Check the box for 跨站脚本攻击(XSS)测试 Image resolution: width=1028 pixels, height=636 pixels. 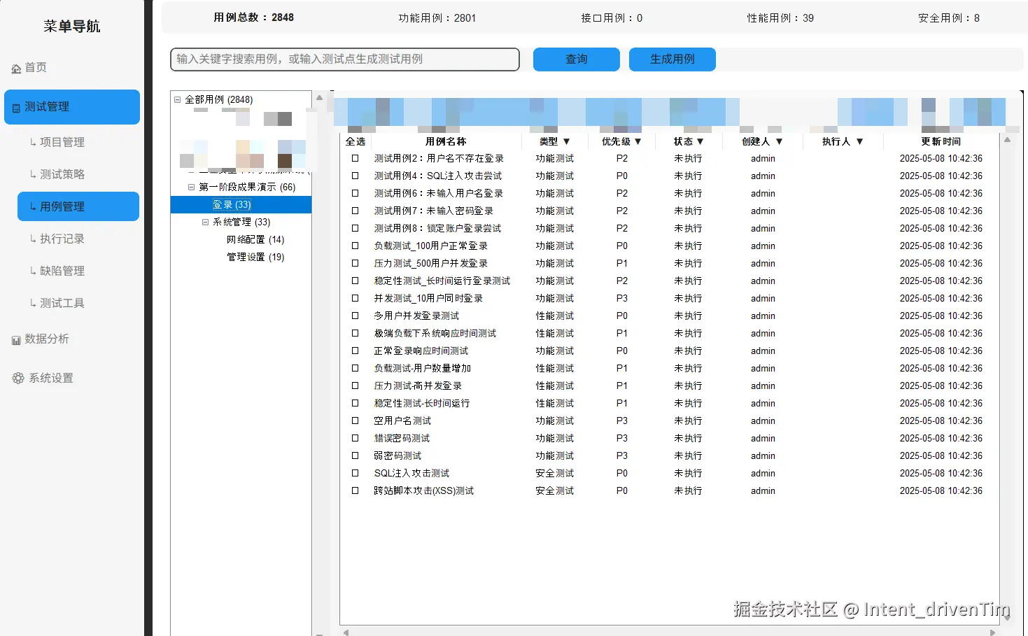coord(355,490)
